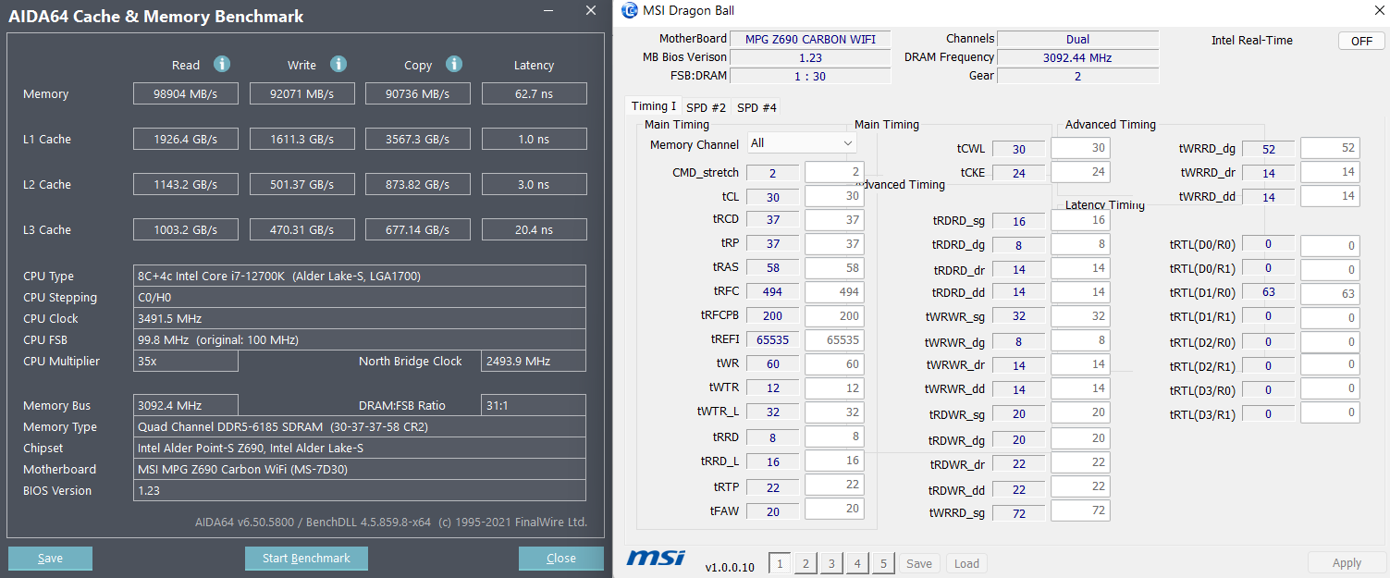
Task: Switch to the SPD #4 tab
Action: tap(757, 107)
